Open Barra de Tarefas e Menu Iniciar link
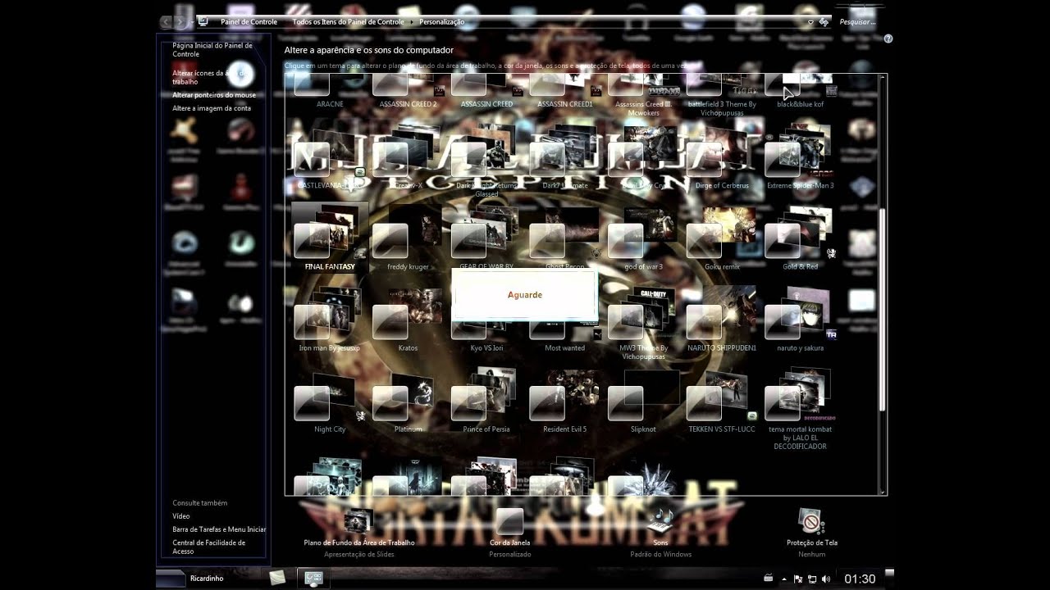Image resolution: width=1050 pixels, height=590 pixels. [219, 529]
